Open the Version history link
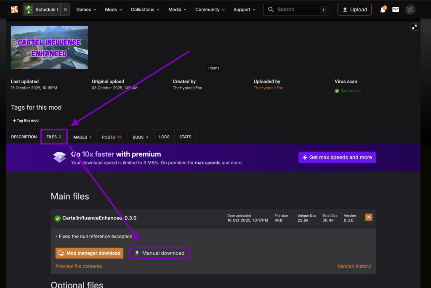431x288 pixels. pyautogui.click(x=354, y=266)
